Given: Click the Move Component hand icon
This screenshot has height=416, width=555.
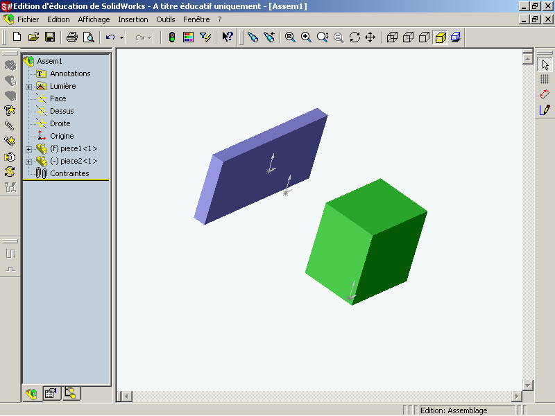Looking at the screenshot, I should [10, 157].
